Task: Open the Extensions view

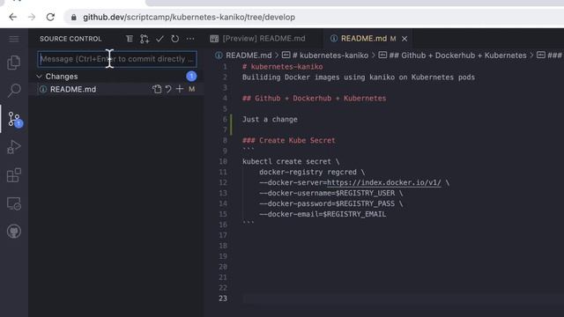Action: [14, 175]
